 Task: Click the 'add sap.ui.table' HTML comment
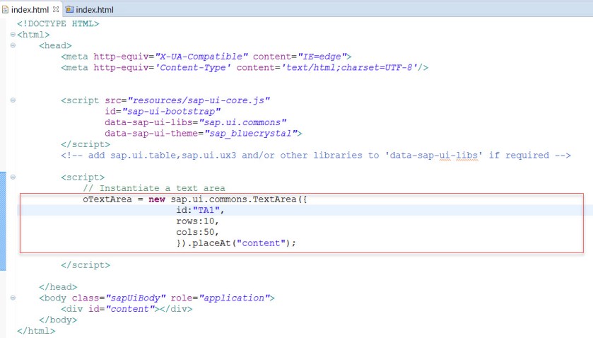tap(316, 155)
